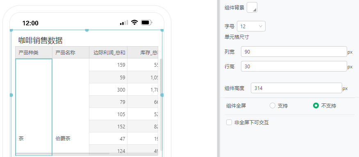
Task: Click the 列宽 input field
Action: 294,52
